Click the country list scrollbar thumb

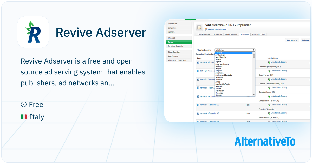[x=254, y=56]
